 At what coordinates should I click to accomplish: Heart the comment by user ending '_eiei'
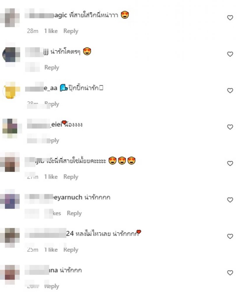click(230, 127)
